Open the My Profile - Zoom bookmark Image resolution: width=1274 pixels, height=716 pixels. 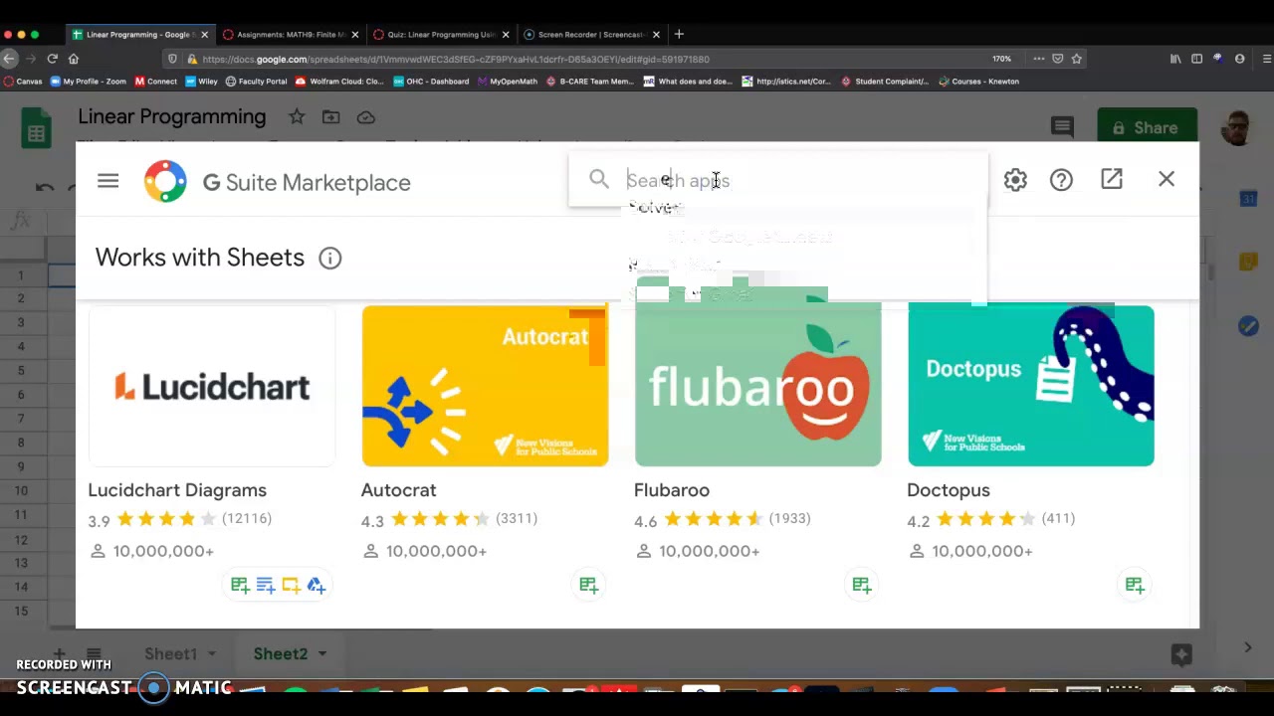(89, 82)
